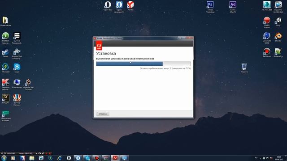Image resolution: width=287 pixels, height=161 pixels.
Task: Select the Steam desktop shortcut
Action: point(5,53)
